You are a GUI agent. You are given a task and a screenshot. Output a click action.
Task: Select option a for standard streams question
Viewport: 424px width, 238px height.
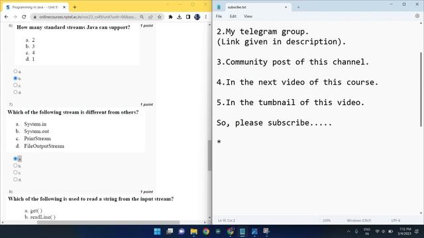point(15,71)
